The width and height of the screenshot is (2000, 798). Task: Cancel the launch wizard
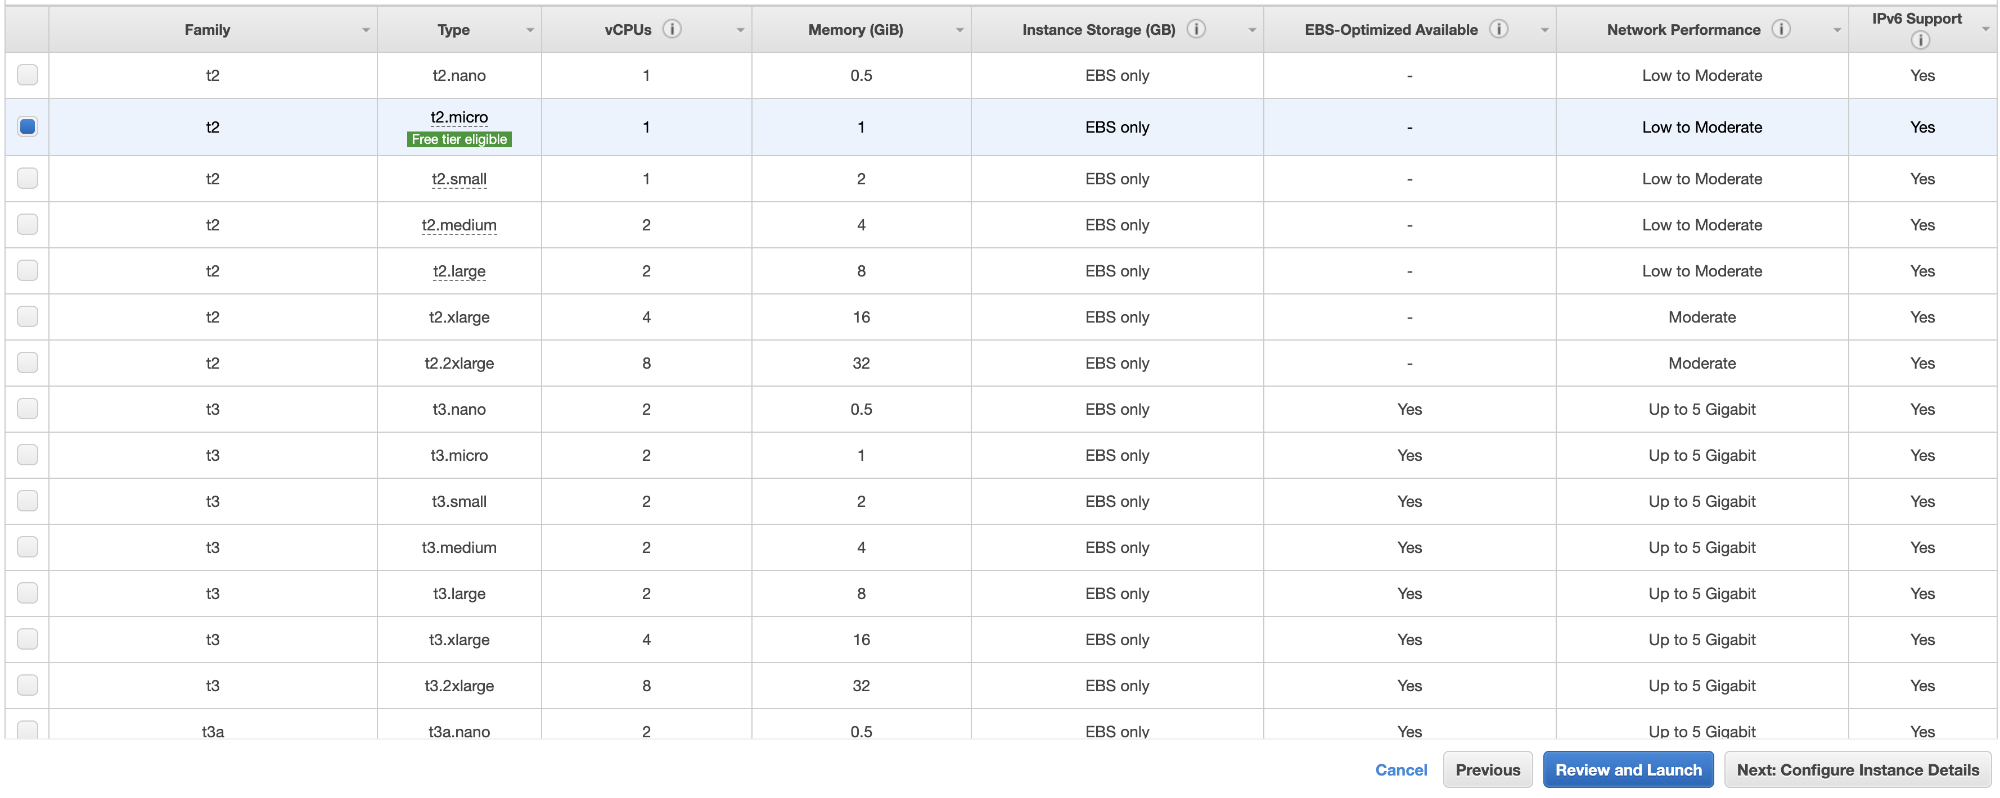[x=1400, y=769]
